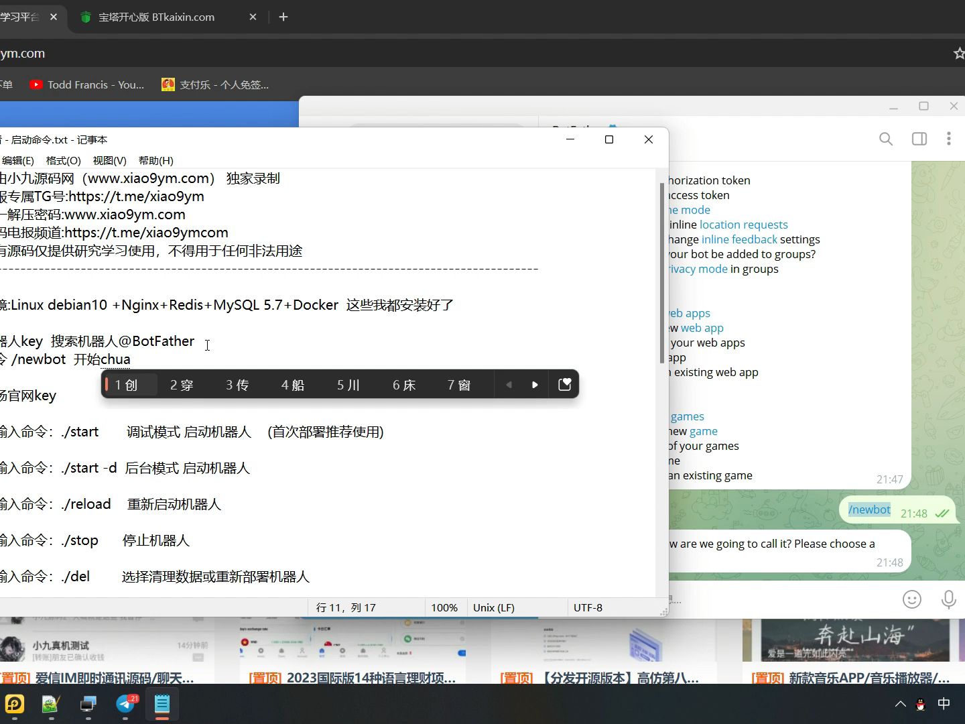Open Notepad 格式(O) menu
This screenshot has width=965, height=724.
(63, 160)
